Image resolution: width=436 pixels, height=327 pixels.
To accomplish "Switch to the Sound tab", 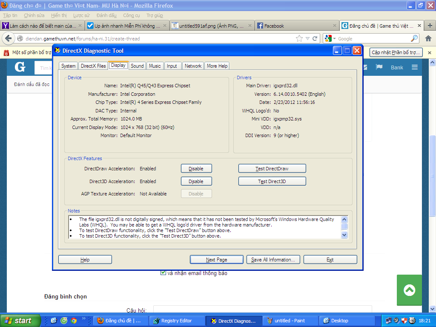I will (x=137, y=66).
